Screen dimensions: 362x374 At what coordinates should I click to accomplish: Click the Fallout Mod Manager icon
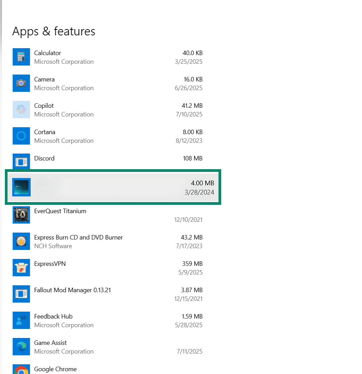click(x=21, y=294)
